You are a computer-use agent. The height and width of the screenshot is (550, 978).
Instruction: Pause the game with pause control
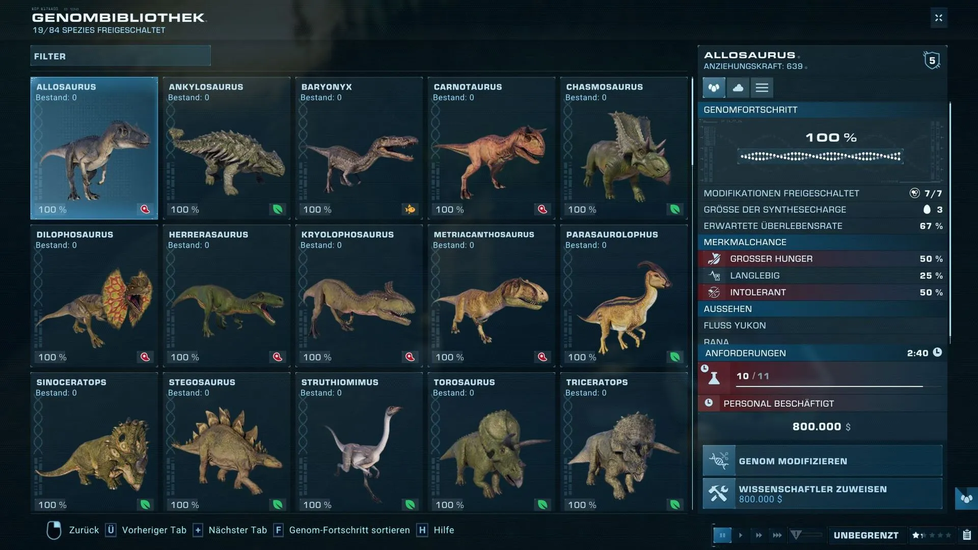(x=722, y=535)
